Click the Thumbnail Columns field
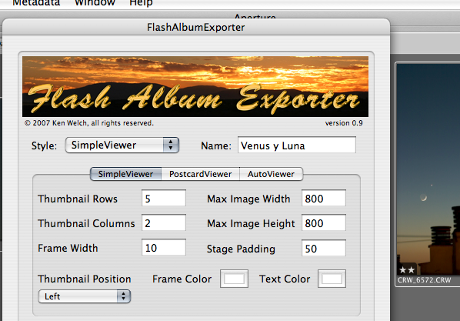The width and height of the screenshot is (460, 321). pyautogui.click(x=164, y=223)
